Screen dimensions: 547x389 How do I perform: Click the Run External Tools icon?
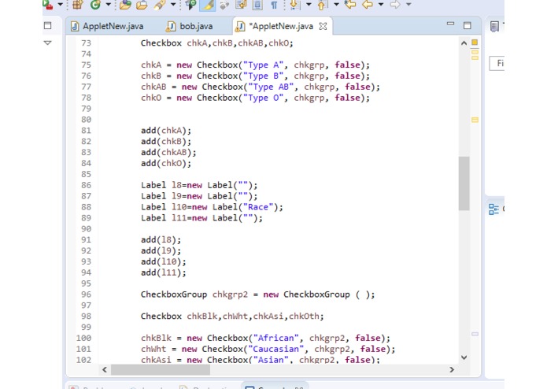click(48, 5)
